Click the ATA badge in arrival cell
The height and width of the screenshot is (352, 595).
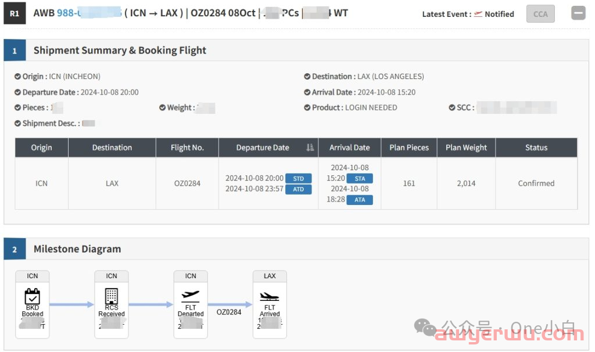tap(360, 199)
